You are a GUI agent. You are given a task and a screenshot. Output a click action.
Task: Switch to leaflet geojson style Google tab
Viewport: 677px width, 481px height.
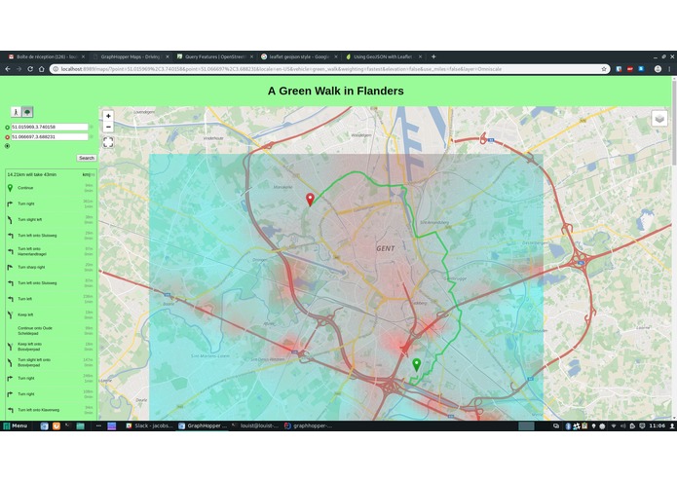(299, 56)
